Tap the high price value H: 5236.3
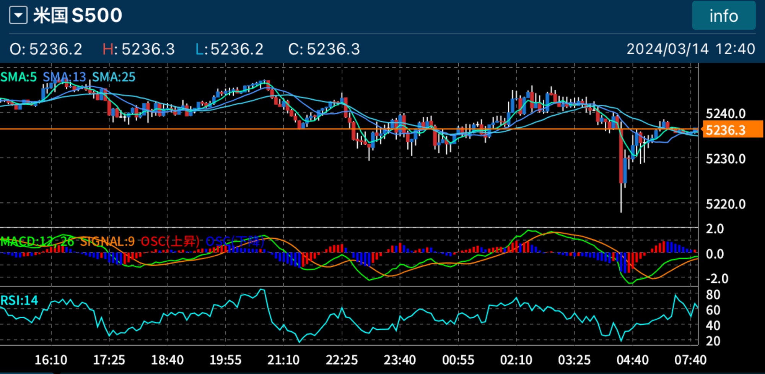The image size is (765, 374). [x=138, y=49]
